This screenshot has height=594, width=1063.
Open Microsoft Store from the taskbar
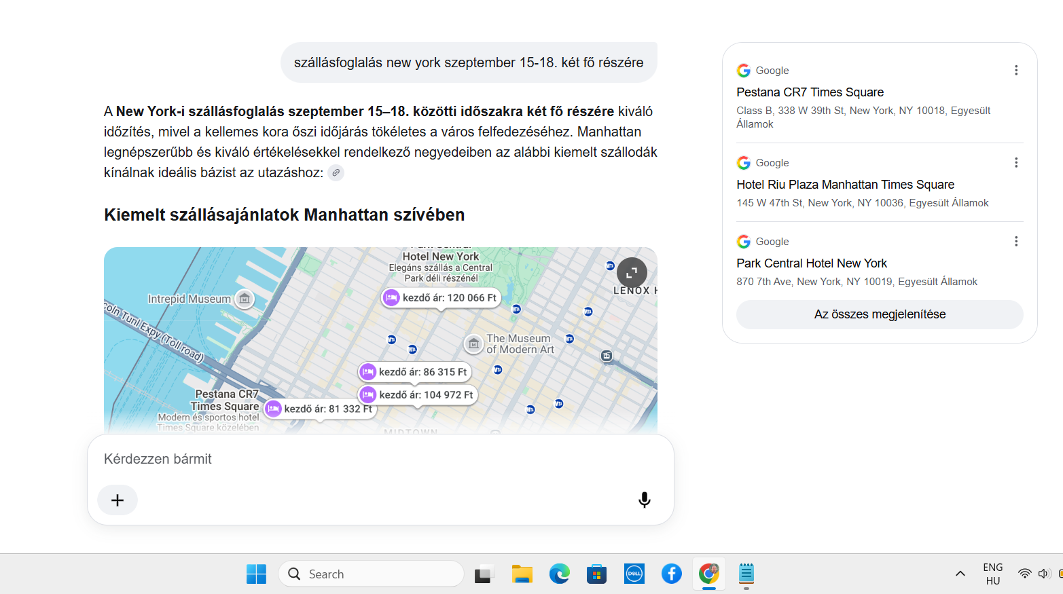point(596,574)
